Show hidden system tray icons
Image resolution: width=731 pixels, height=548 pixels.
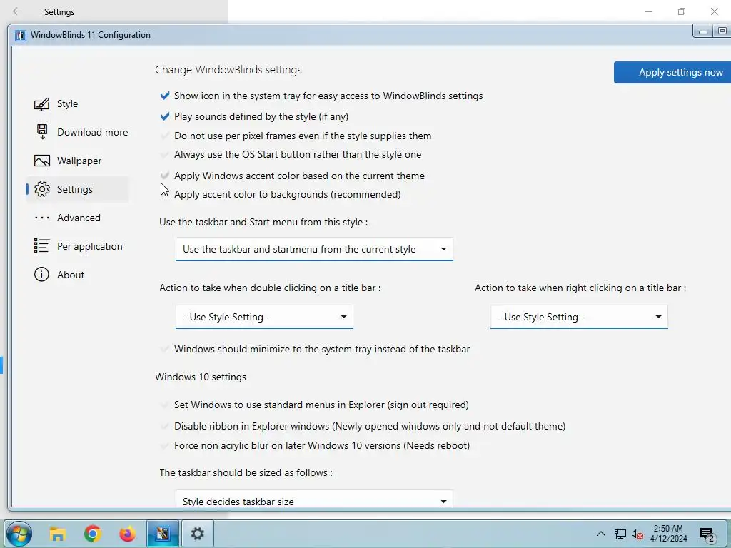pos(601,534)
